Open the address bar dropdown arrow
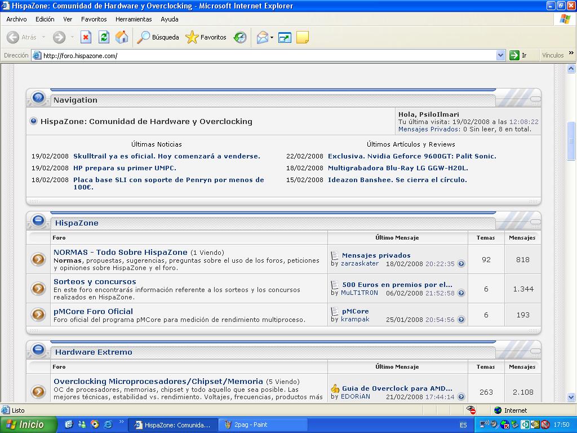This screenshot has height=433, width=577. tap(500, 55)
